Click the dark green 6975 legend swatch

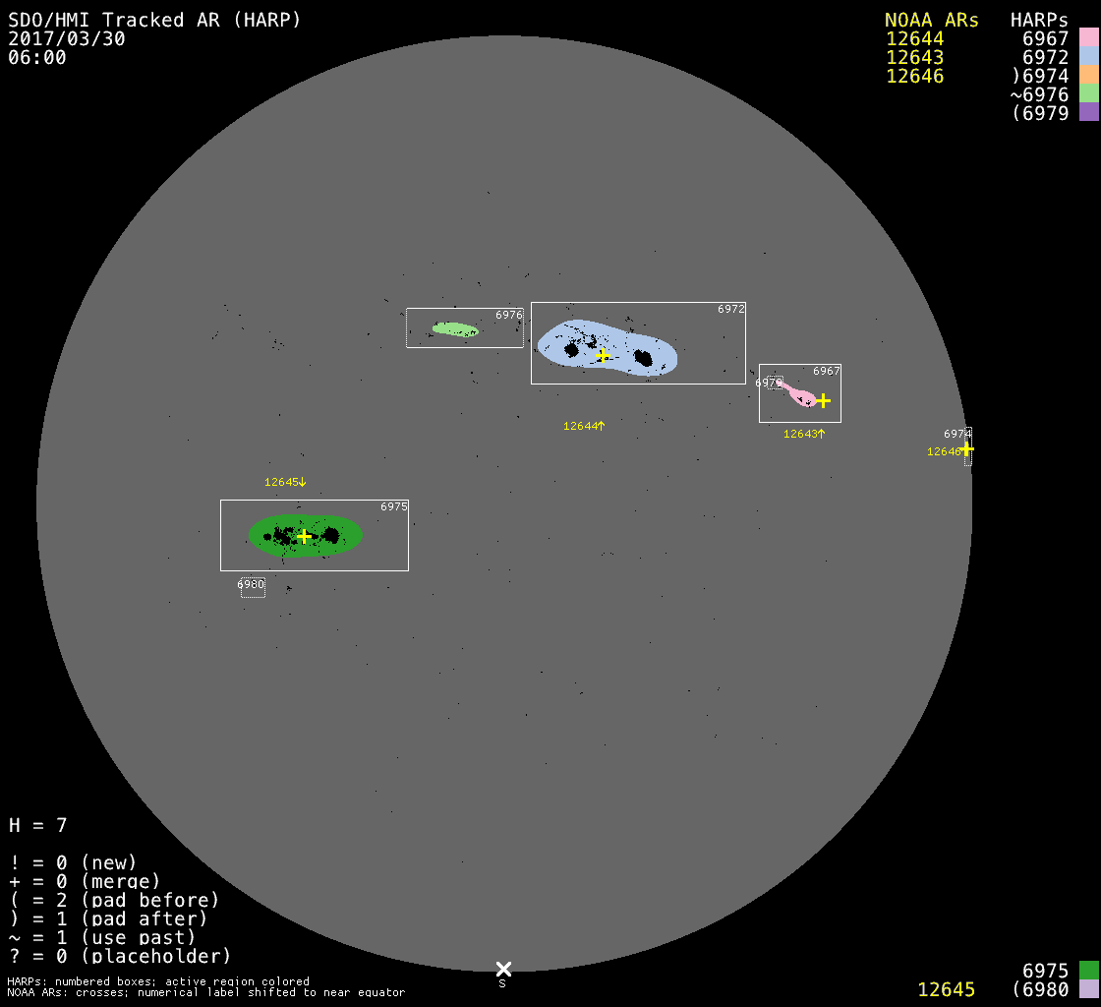(x=1088, y=970)
